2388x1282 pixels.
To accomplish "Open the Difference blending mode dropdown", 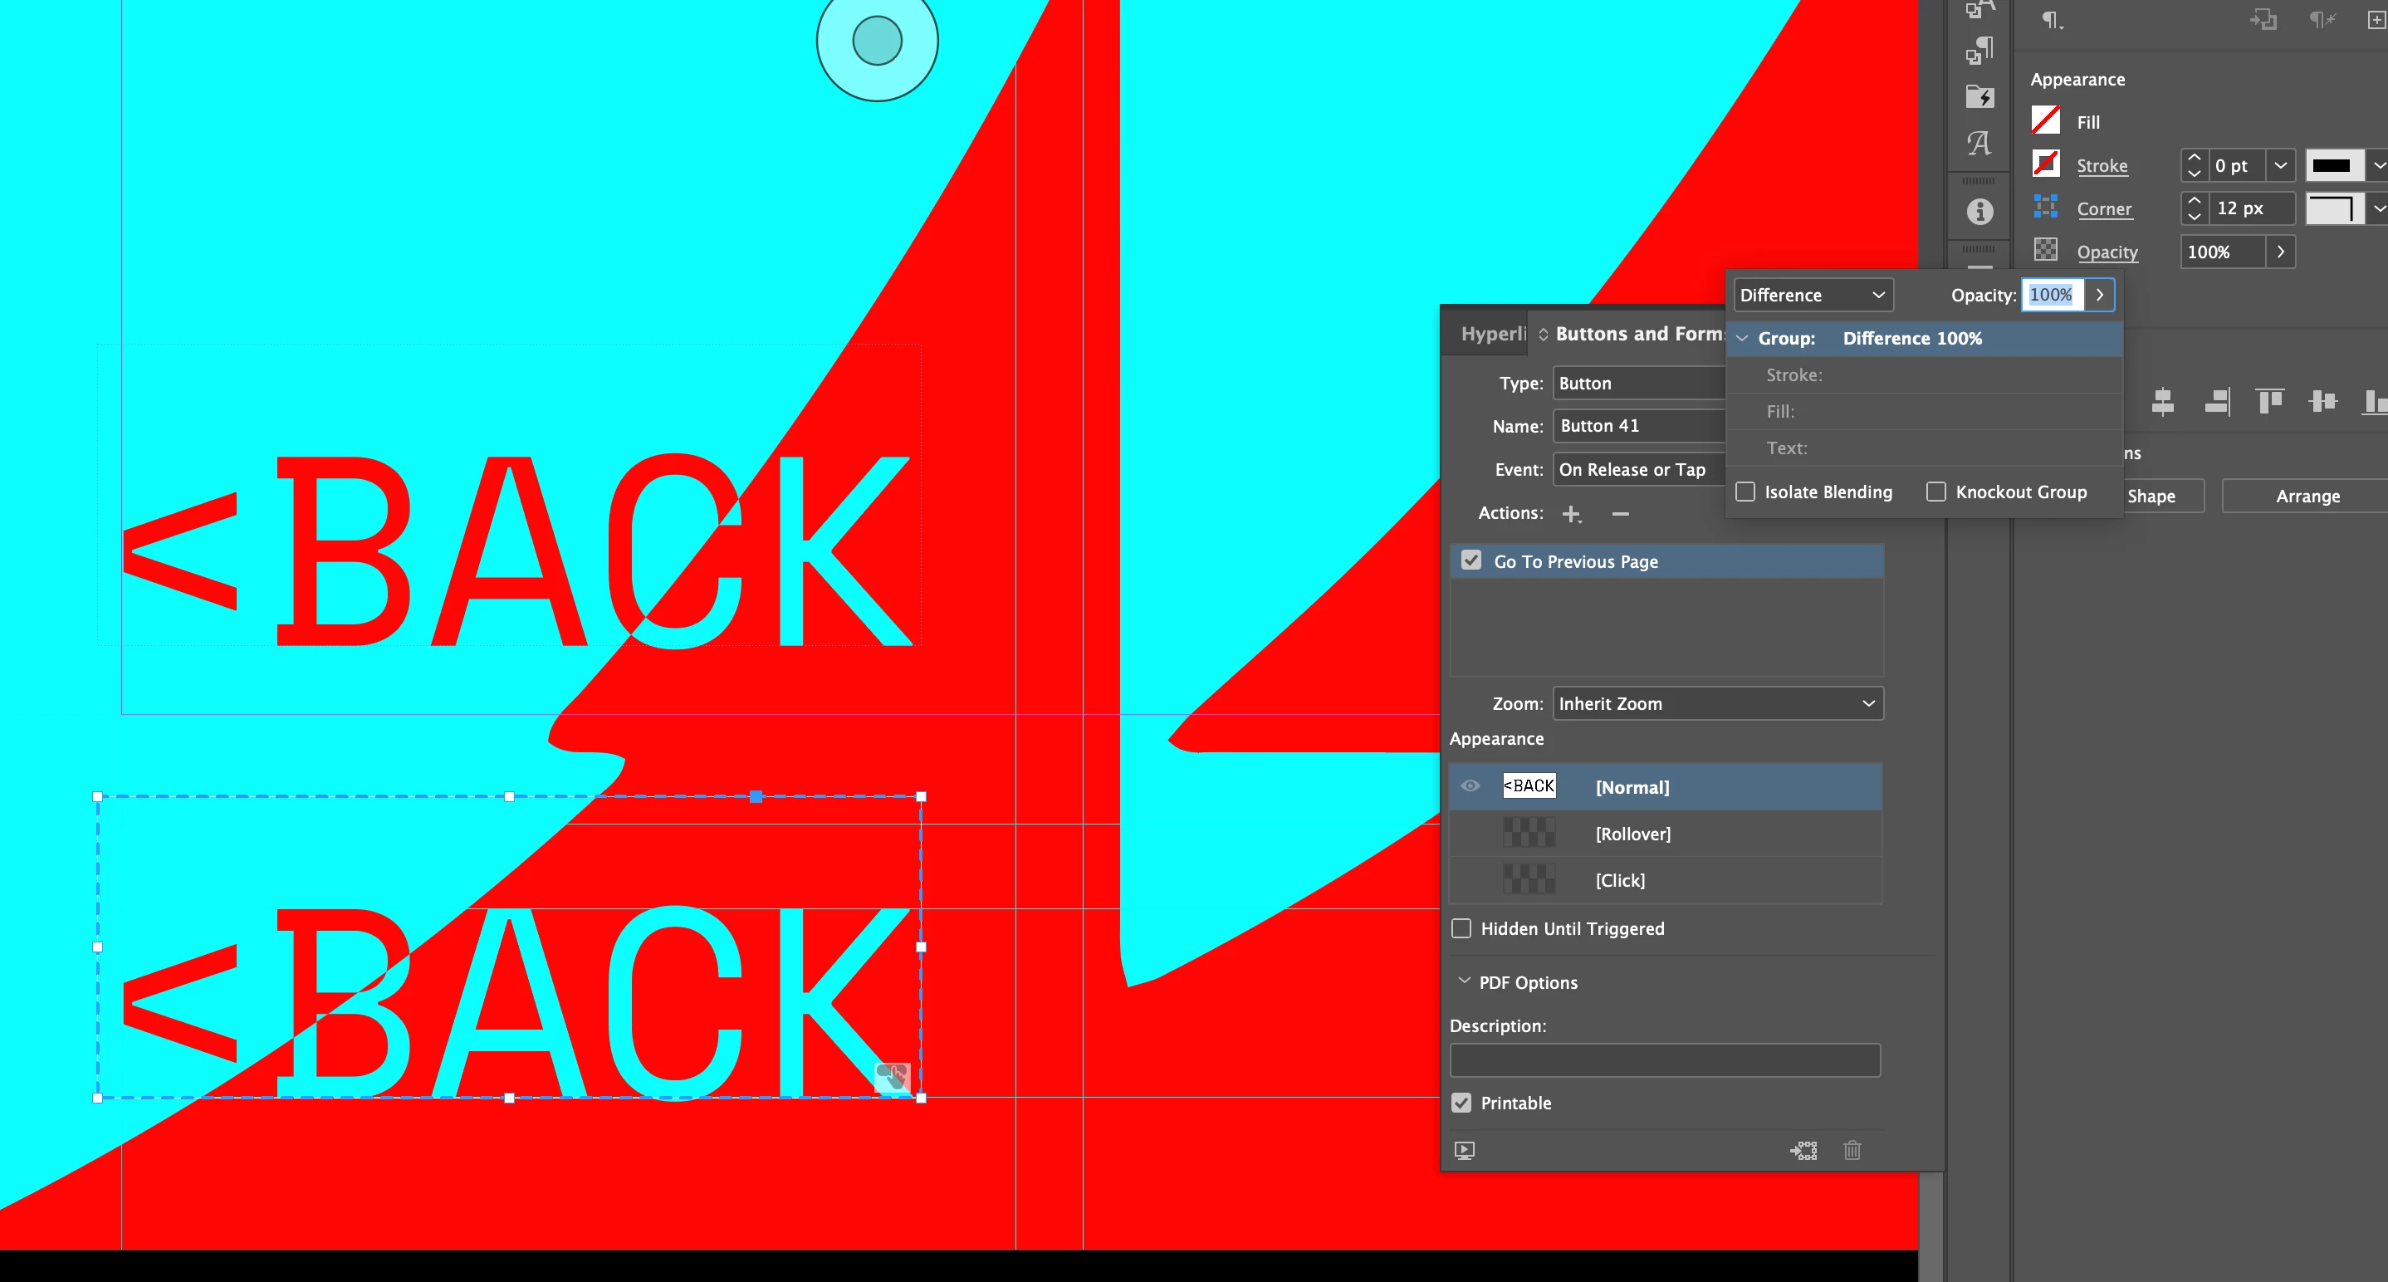I will point(1813,296).
